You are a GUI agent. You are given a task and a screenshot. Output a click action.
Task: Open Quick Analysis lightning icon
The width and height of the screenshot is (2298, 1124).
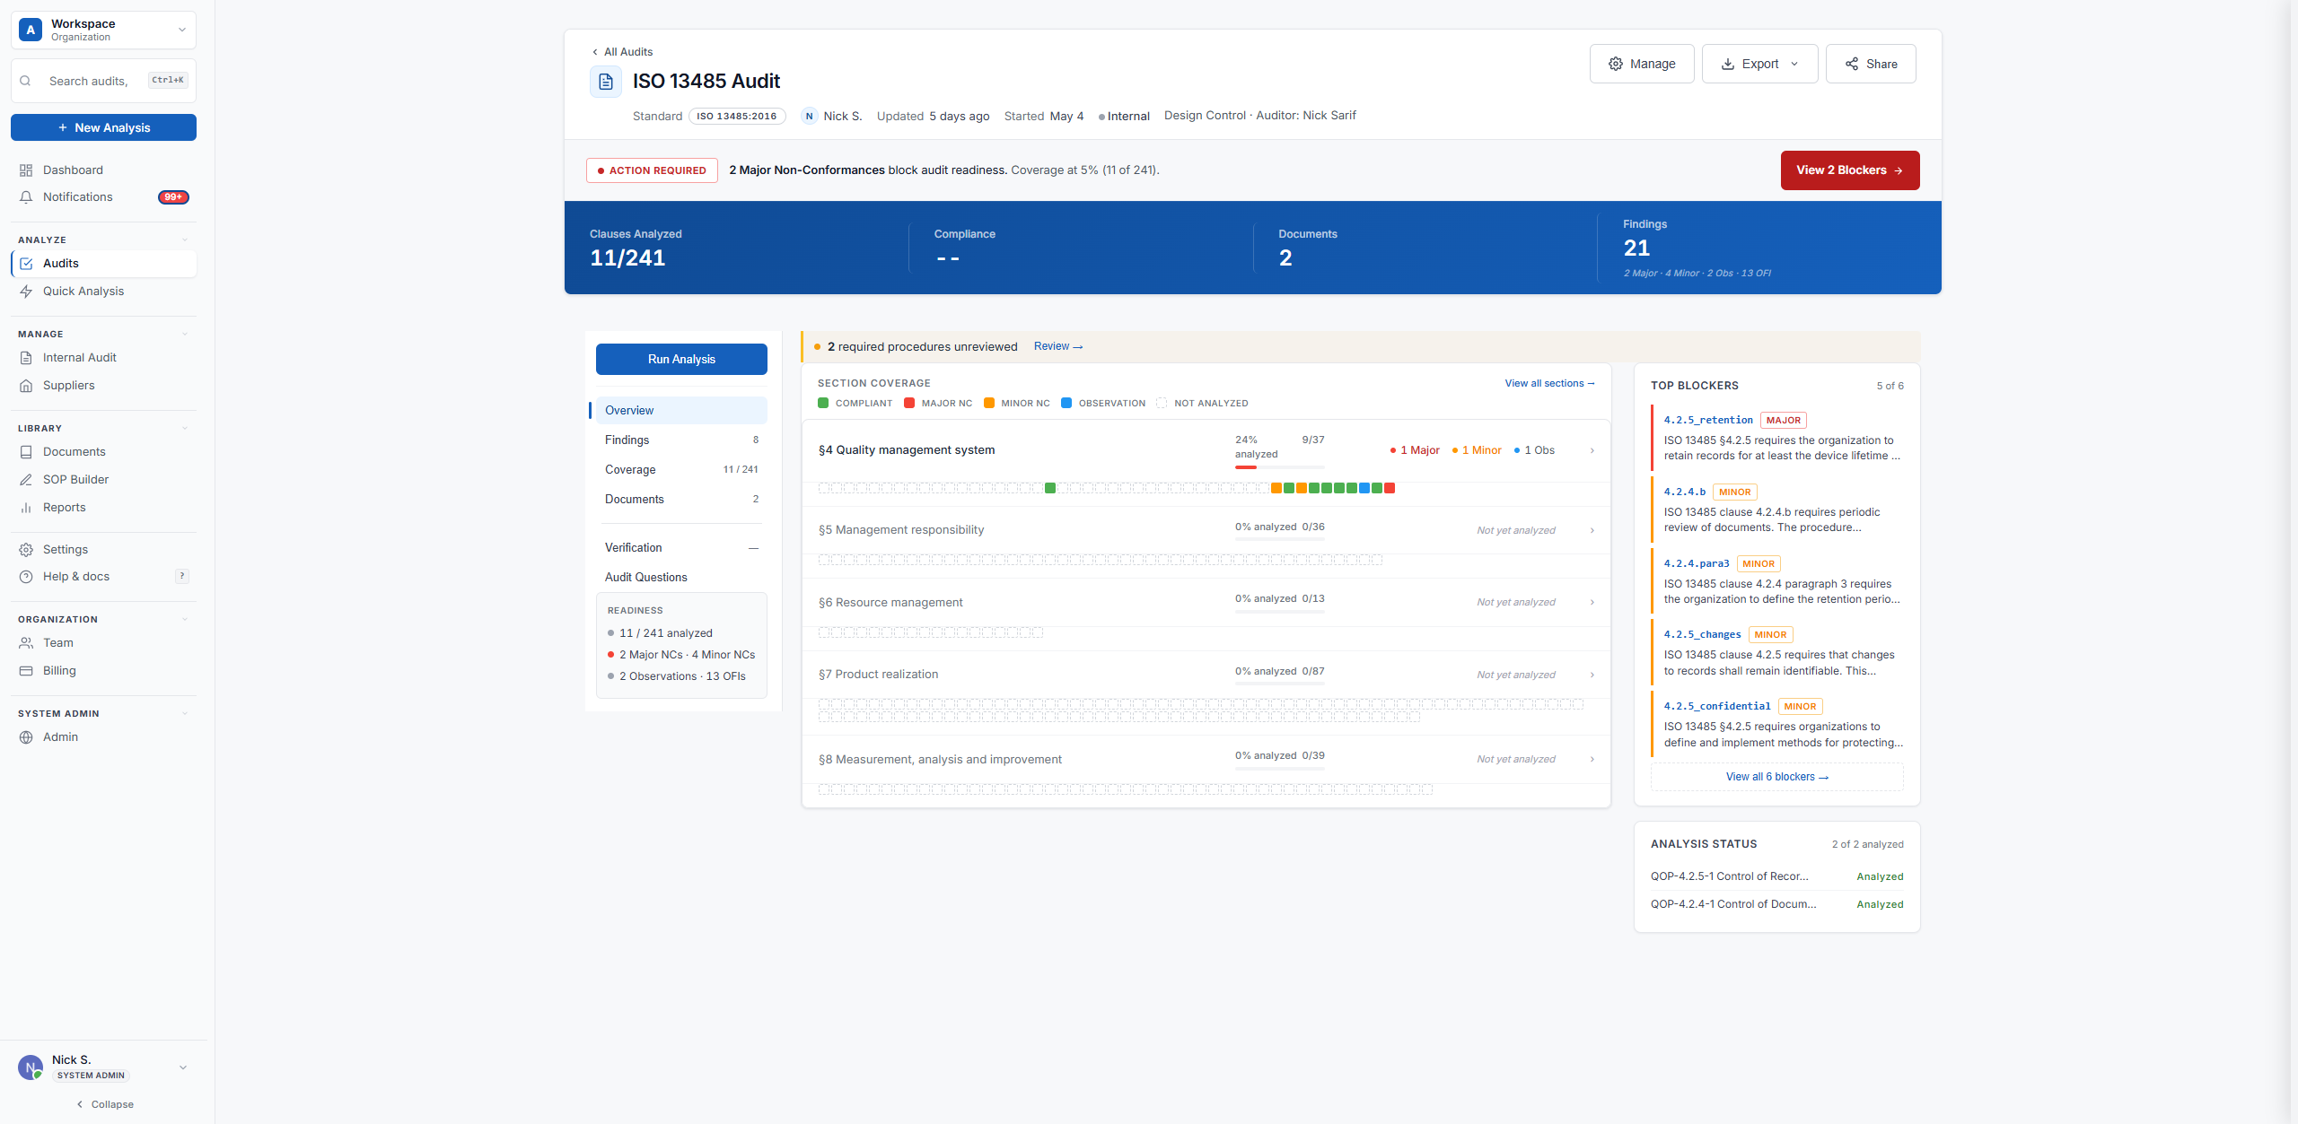[x=26, y=292]
